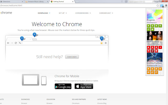Toggle the dark red repeat button

153,51
